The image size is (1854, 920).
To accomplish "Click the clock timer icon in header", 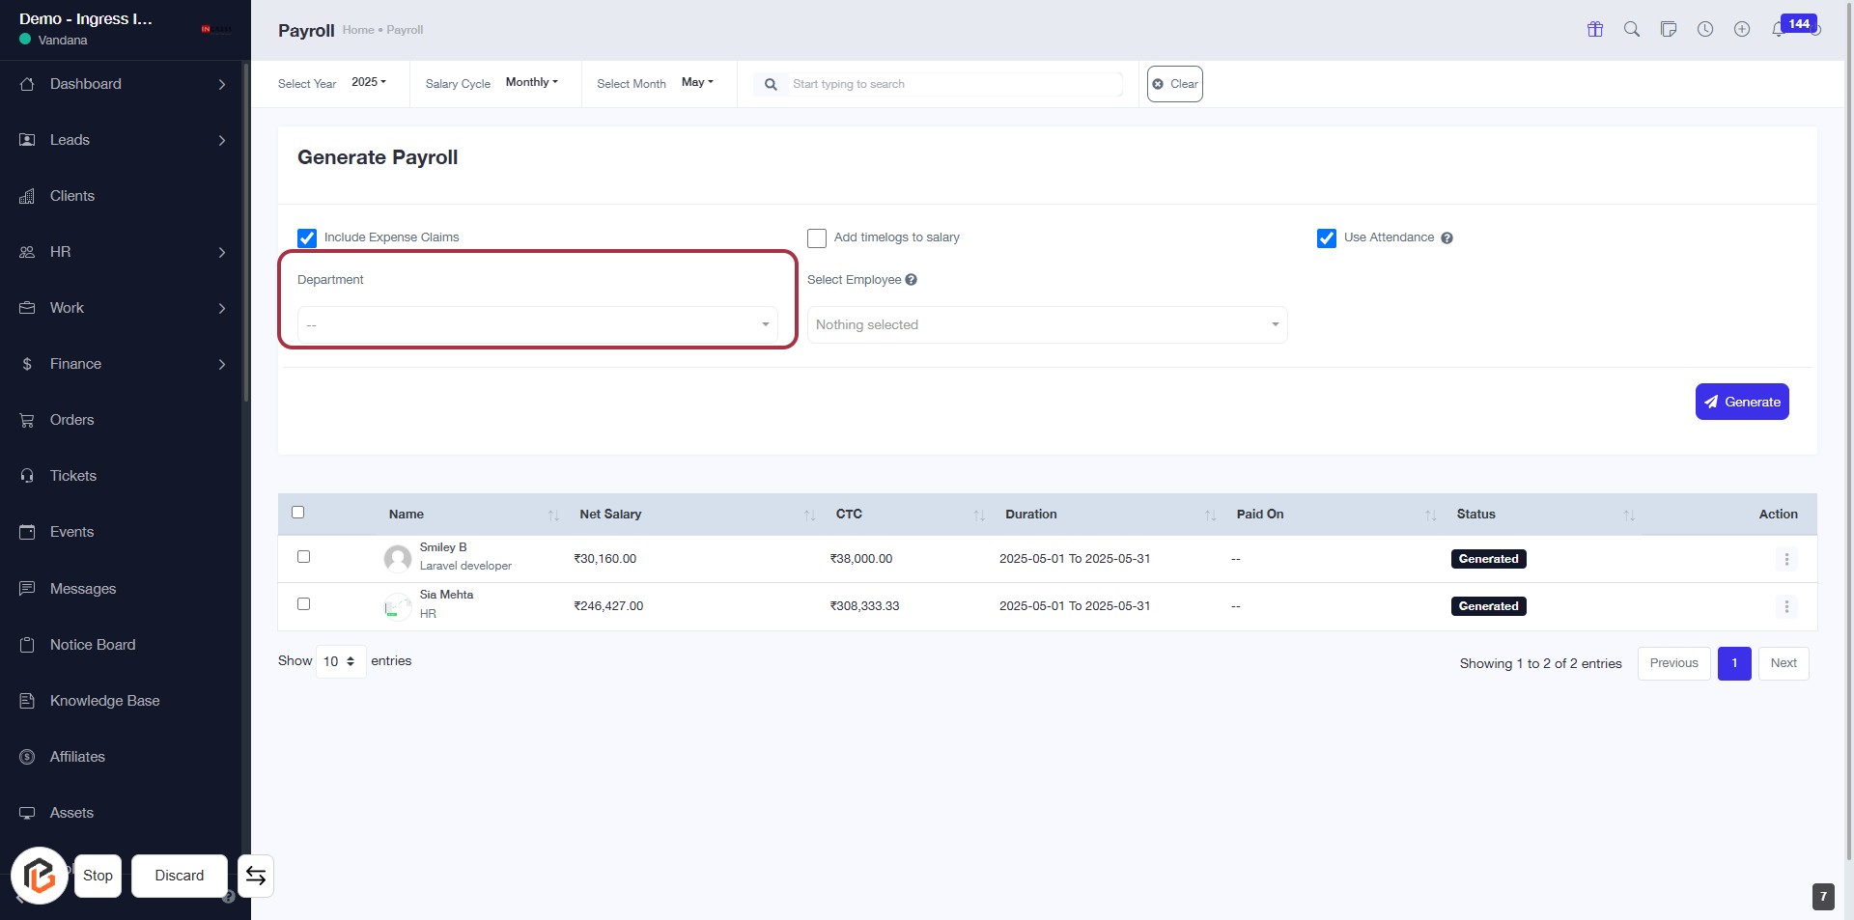I will [1705, 29].
